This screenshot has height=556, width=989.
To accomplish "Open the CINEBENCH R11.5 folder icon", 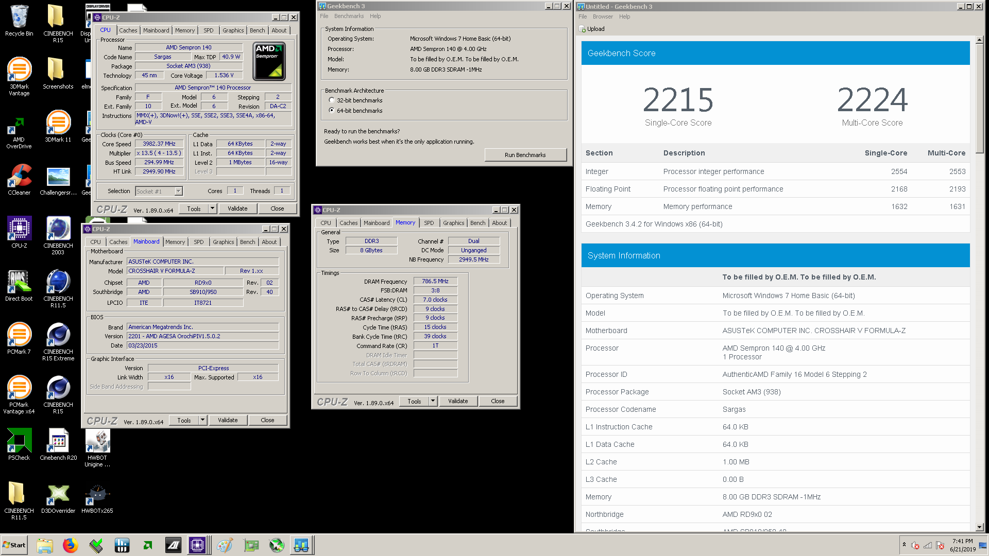I will point(19,500).
